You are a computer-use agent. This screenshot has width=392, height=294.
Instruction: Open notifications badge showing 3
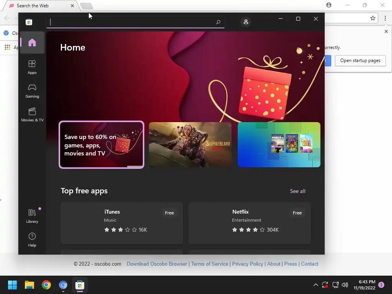click(x=382, y=285)
